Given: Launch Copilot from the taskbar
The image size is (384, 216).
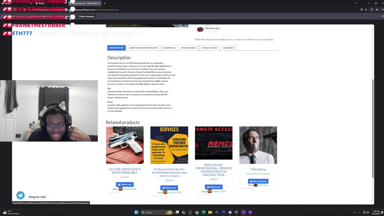Looking at the screenshot, I should point(184,212).
